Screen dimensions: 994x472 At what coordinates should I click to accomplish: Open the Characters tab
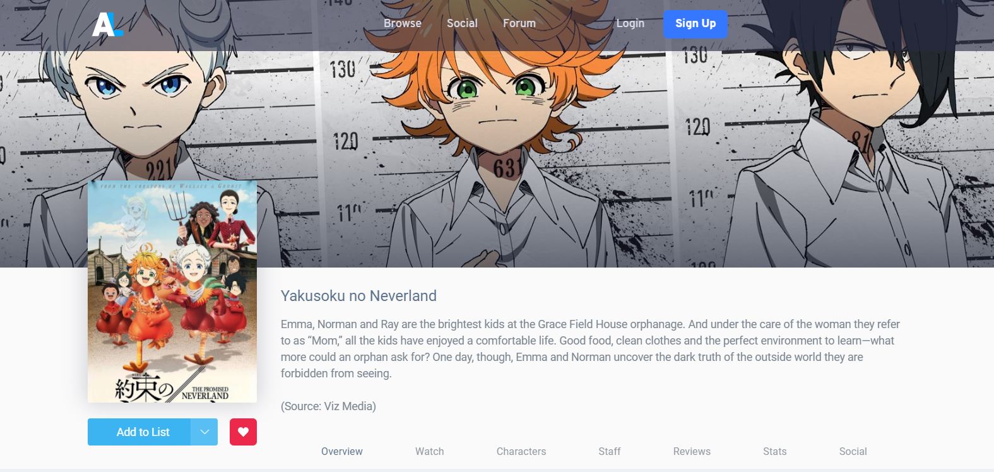521,451
